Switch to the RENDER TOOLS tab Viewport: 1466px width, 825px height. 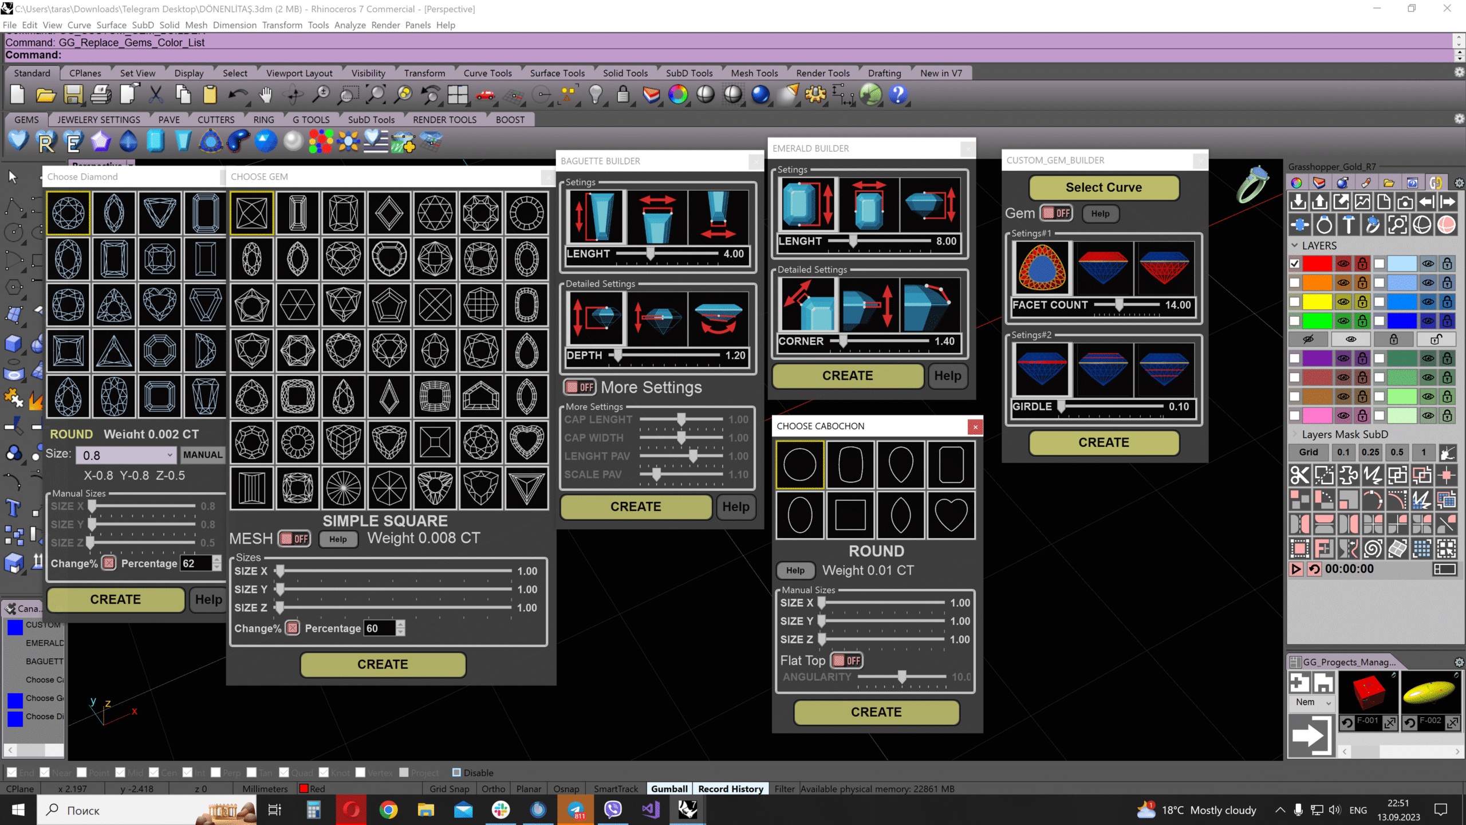pos(444,120)
